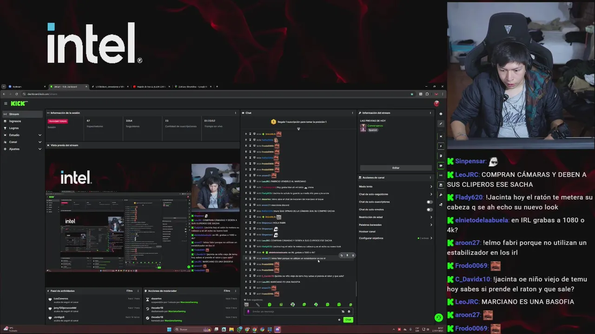The width and height of the screenshot is (595, 334).
Task: Toggle the stream preview widget icon
Action: tap(441, 136)
